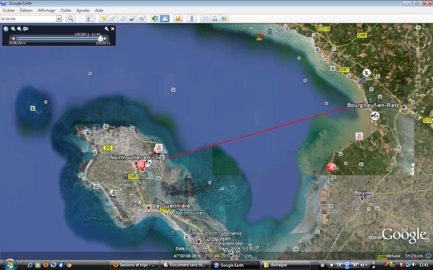
Task: Click the D5 road shield
Action: pos(108,147)
